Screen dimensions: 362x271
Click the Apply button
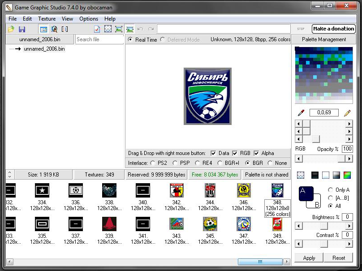pyautogui.click(x=309, y=258)
